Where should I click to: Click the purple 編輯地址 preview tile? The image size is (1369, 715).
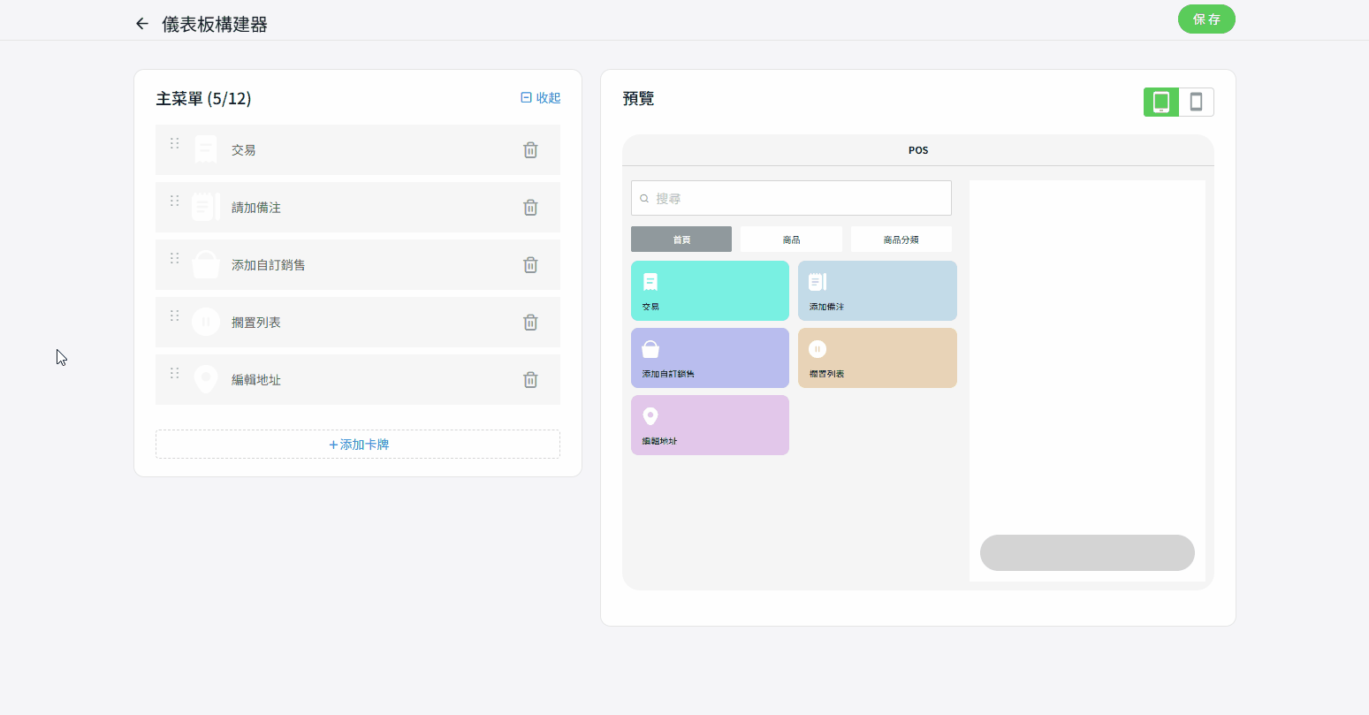pos(710,425)
